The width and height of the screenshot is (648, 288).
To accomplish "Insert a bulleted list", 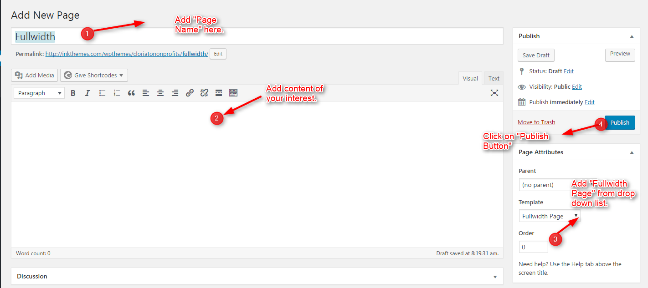I will (103, 93).
